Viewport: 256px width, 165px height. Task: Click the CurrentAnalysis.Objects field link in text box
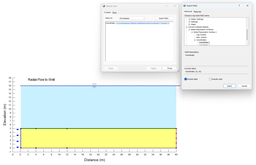tap(143, 23)
